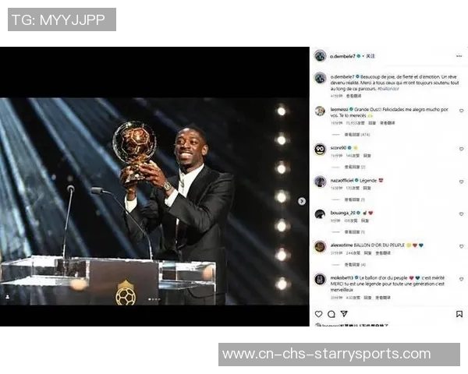Expand replies under leomessi's comment
468x374 pixels.
[x=357, y=135]
